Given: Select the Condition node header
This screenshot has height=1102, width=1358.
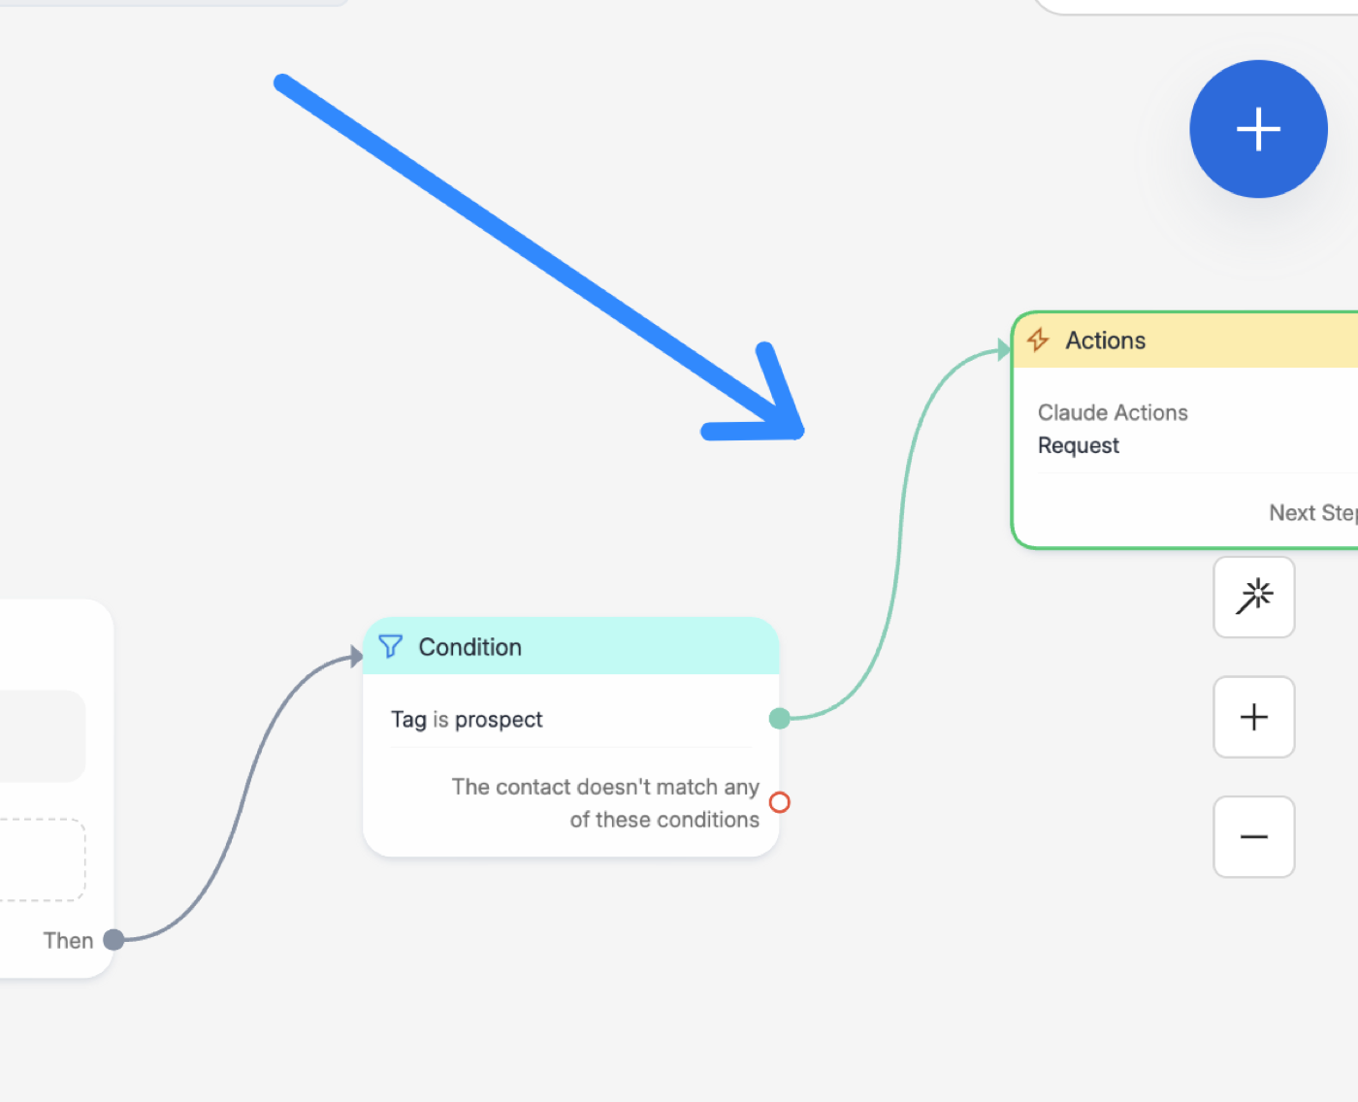Looking at the screenshot, I should (571, 646).
